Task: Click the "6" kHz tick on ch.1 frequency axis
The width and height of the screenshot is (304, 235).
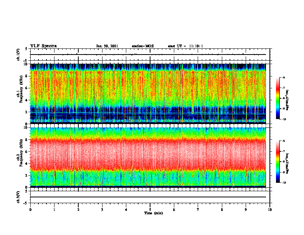Action: click(27, 88)
